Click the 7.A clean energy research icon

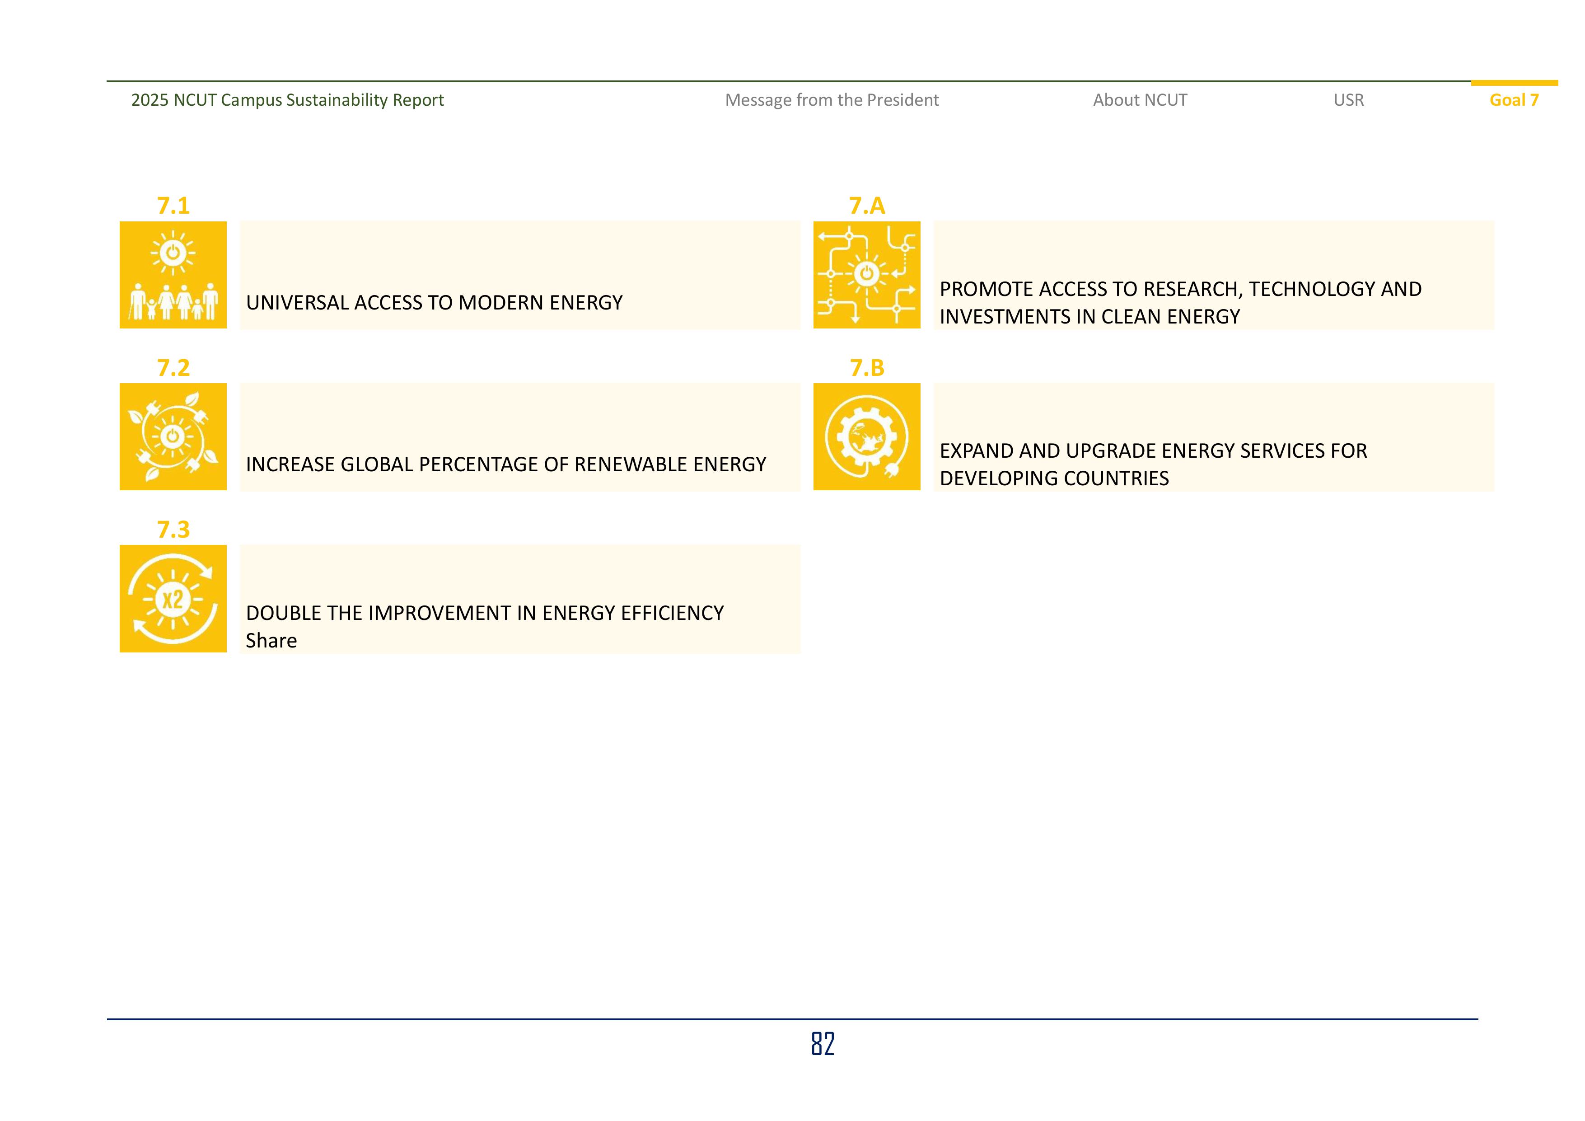866,275
